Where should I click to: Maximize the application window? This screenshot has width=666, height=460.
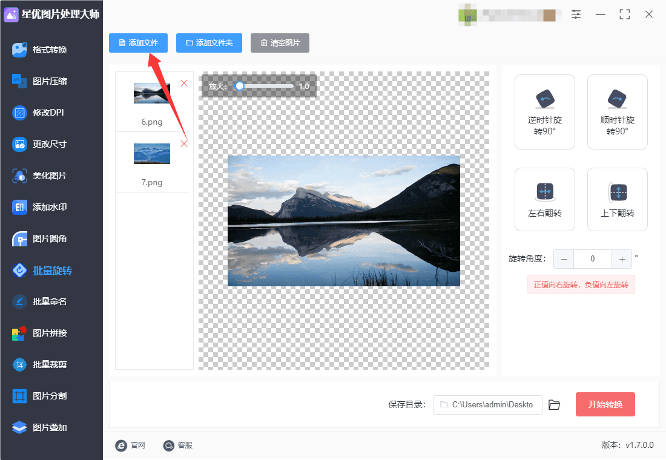pyautogui.click(x=624, y=15)
